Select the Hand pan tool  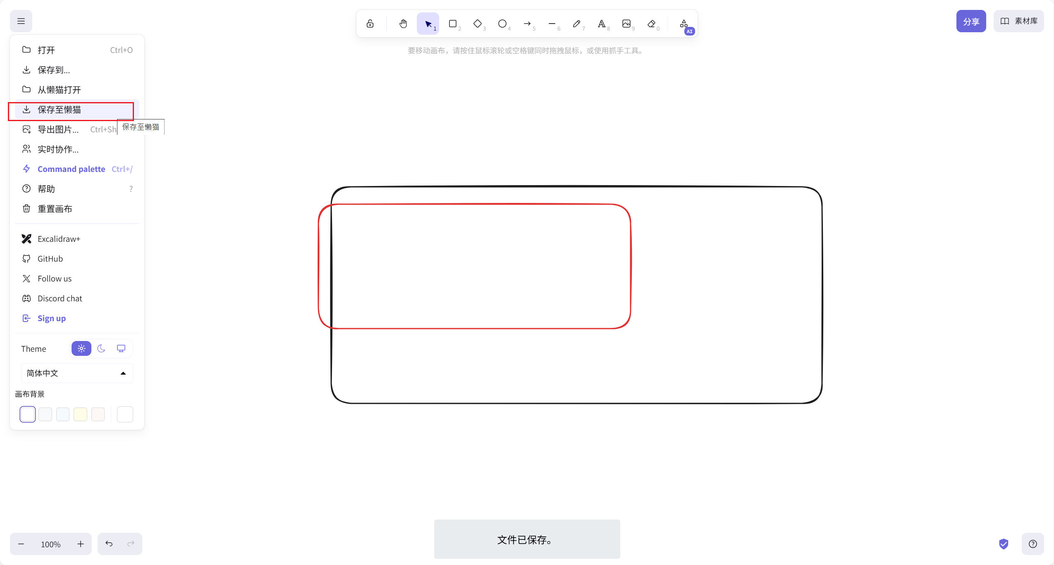click(403, 24)
